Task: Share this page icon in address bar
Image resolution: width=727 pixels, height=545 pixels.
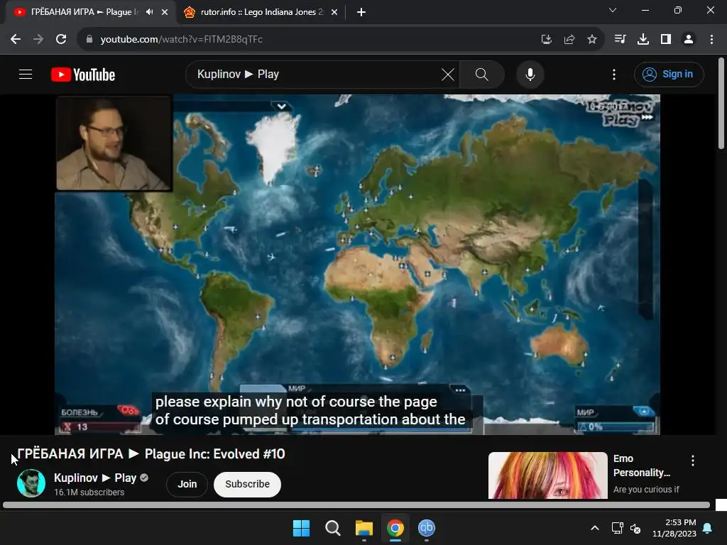Action: click(569, 40)
